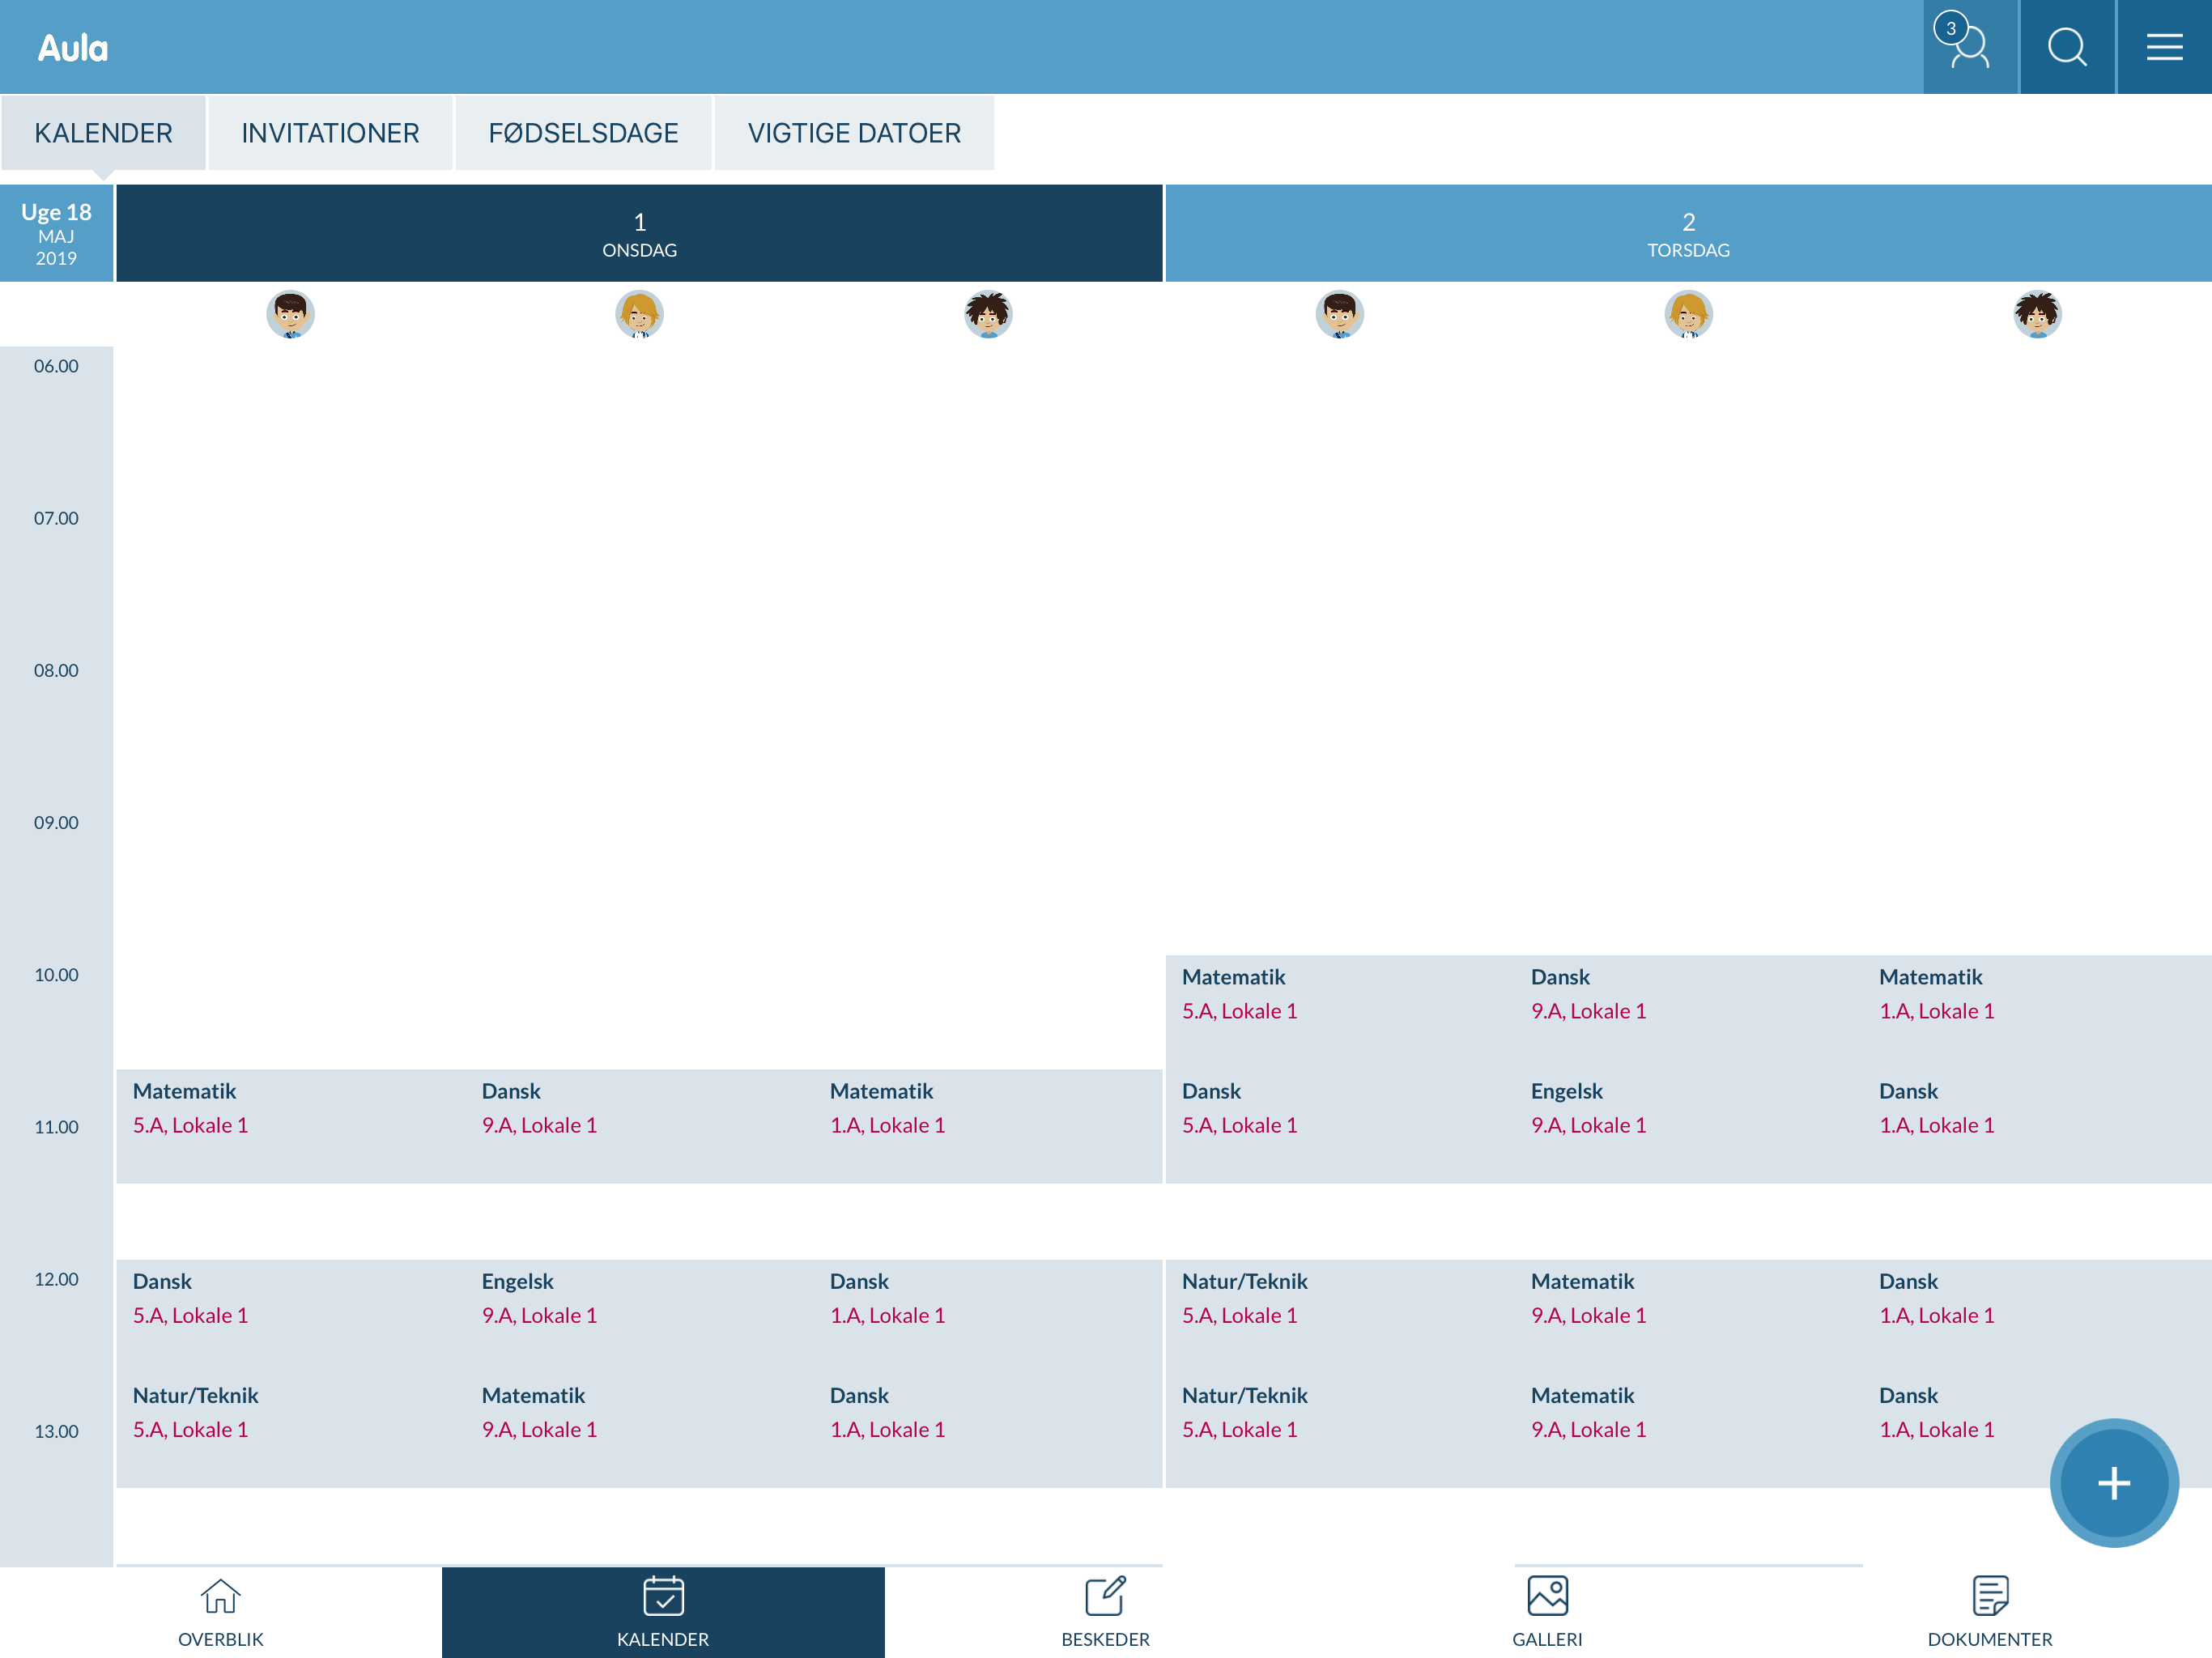The height and width of the screenshot is (1658, 2212).
Task: Open Wednesday Engelsk 9.A lesson
Action: [x=540, y=1297]
